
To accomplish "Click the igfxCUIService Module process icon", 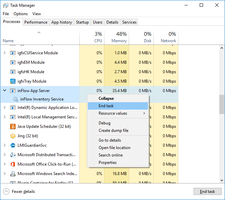I will [13, 53].
